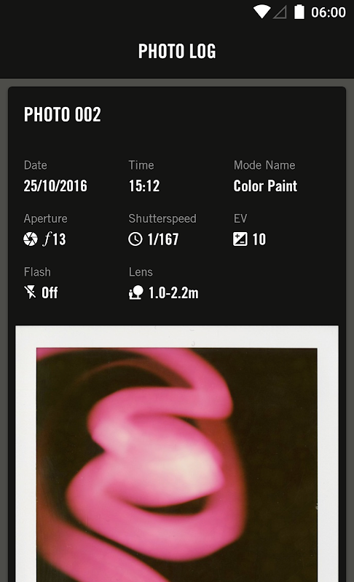Tap the flash off icon

(x=30, y=292)
